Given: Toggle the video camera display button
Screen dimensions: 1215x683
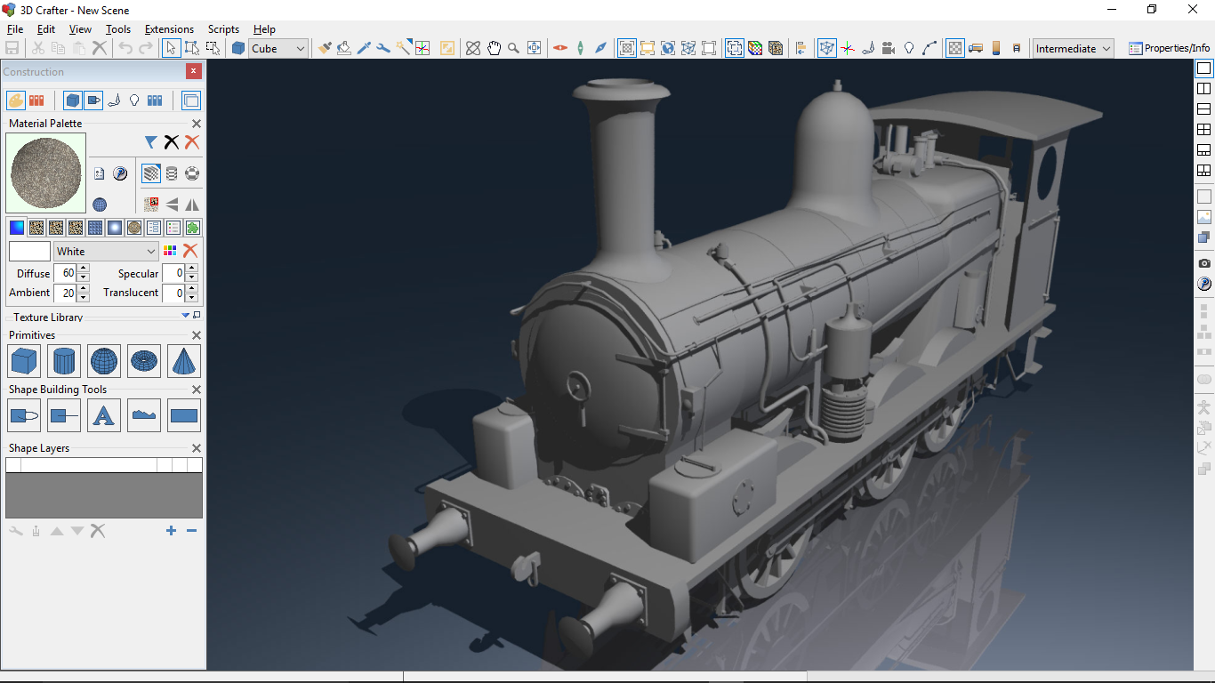Looking at the screenshot, I should tap(888, 48).
